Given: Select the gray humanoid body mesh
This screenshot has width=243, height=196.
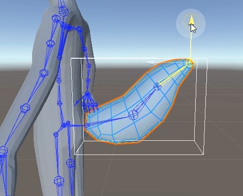Looking at the screenshot, I should (51, 101).
